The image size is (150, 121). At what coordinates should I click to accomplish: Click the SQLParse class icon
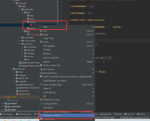coord(28,34)
